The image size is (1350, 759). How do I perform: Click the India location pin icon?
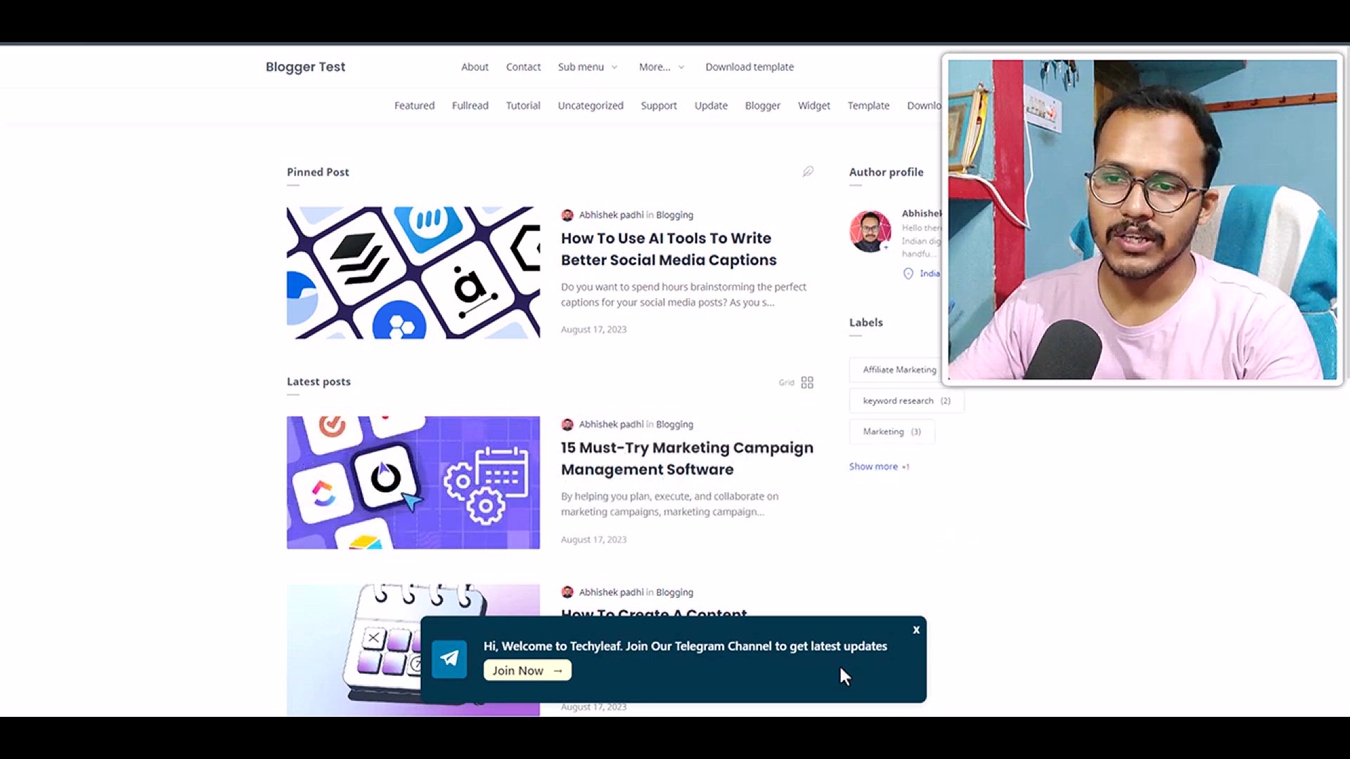pyautogui.click(x=908, y=273)
